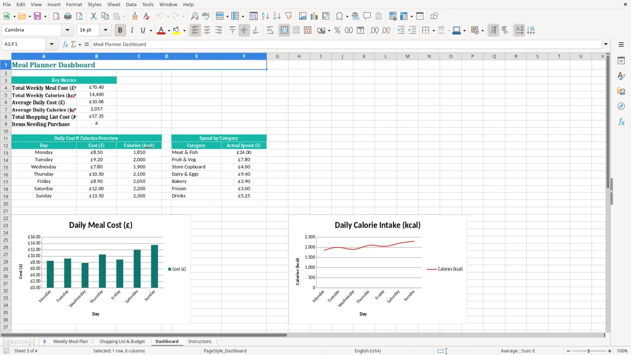Click the zoom slider handle
This screenshot has height=355, width=631.
[x=589, y=351]
